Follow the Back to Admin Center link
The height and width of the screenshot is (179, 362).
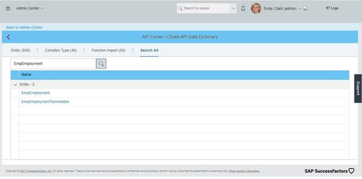pyautogui.click(x=24, y=28)
